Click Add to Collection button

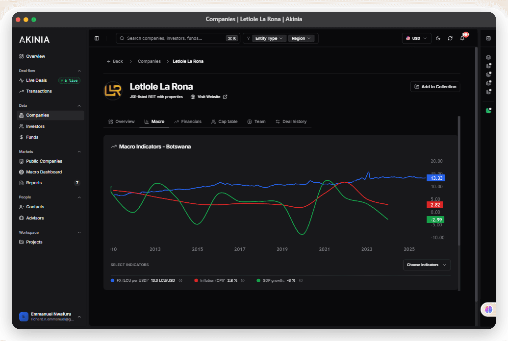tap(435, 87)
